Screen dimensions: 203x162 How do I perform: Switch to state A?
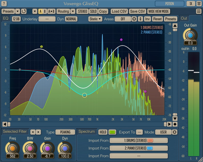[40, 11]
